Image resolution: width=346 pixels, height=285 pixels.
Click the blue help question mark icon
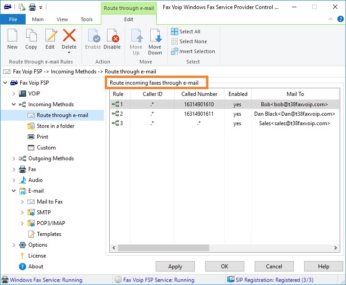341,19
